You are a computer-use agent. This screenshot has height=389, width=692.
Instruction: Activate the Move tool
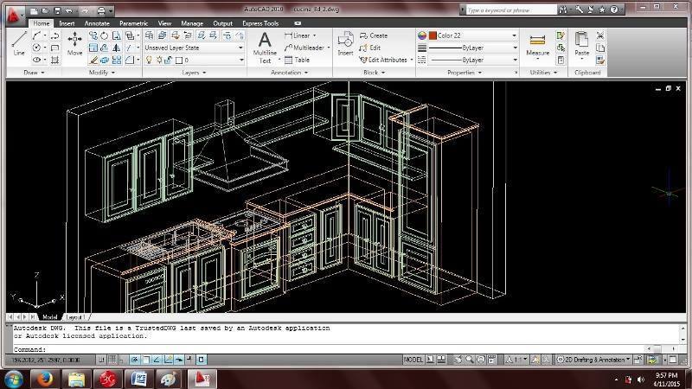click(74, 43)
